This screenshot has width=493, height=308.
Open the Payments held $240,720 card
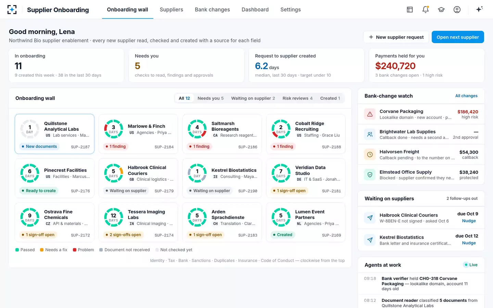427,65
